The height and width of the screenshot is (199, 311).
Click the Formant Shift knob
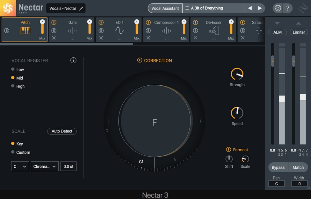click(x=229, y=159)
